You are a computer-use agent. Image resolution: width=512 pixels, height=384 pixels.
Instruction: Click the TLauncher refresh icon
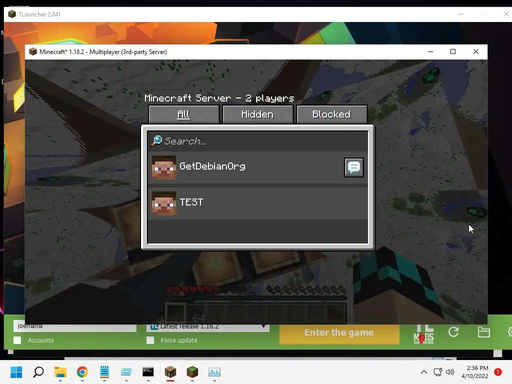(x=453, y=332)
